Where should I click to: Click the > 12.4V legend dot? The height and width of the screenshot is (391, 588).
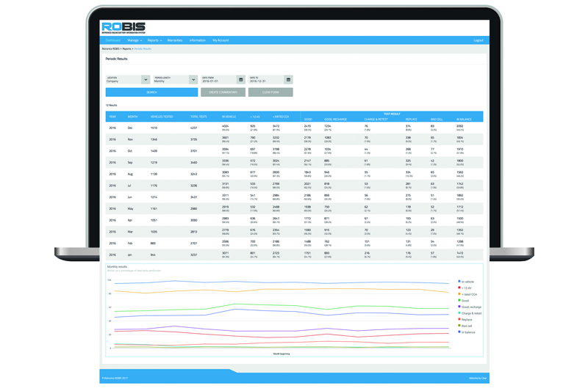pyautogui.click(x=460, y=288)
